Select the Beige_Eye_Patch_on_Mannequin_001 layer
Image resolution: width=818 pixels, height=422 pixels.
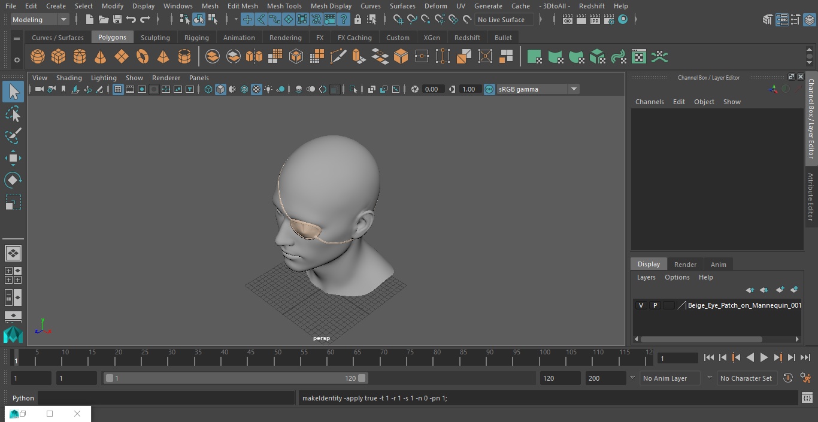tap(744, 305)
